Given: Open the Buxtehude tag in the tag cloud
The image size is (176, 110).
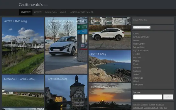Looking at the screenshot, I should coord(160,105).
